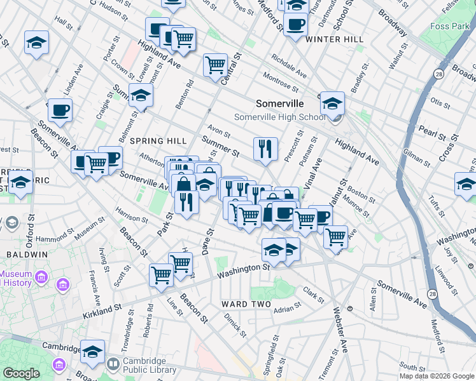Click the Kirkland St street label

(x=102, y=312)
